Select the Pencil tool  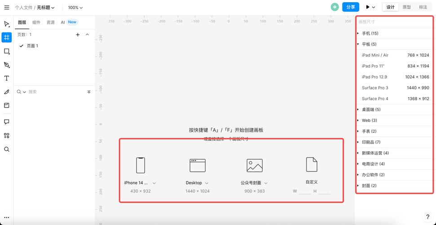pos(7,92)
